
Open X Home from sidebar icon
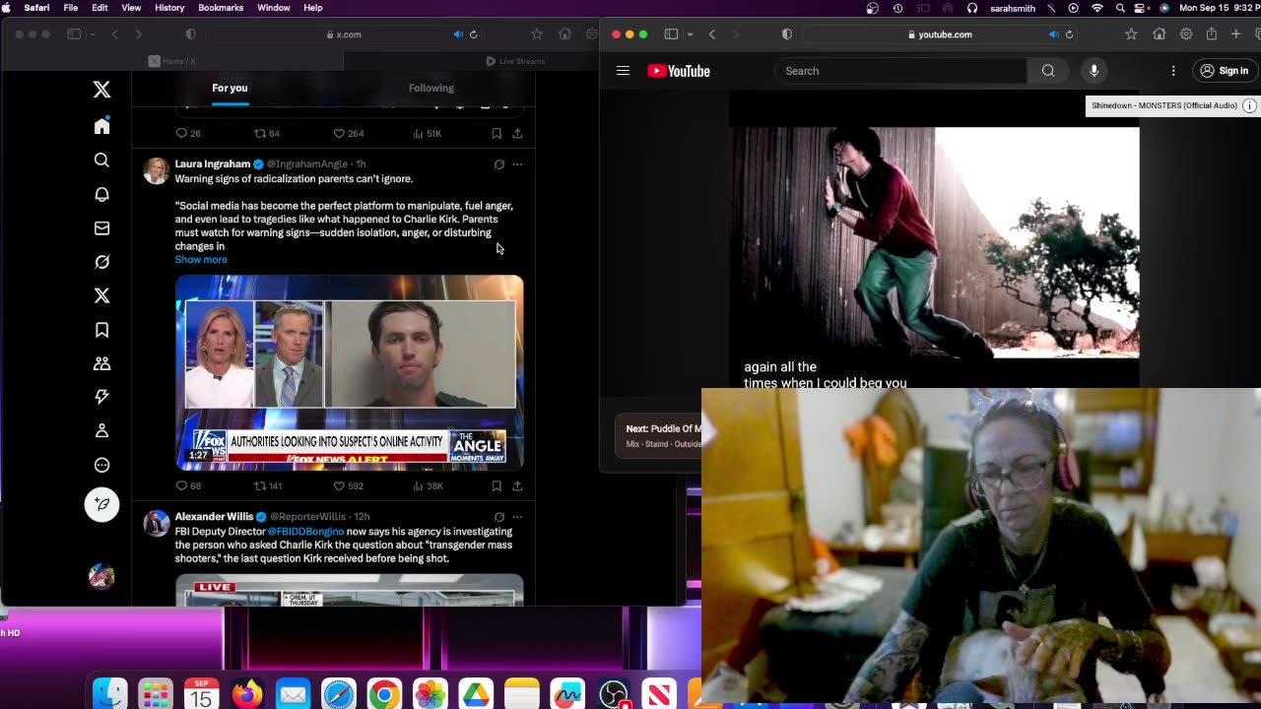click(x=101, y=126)
